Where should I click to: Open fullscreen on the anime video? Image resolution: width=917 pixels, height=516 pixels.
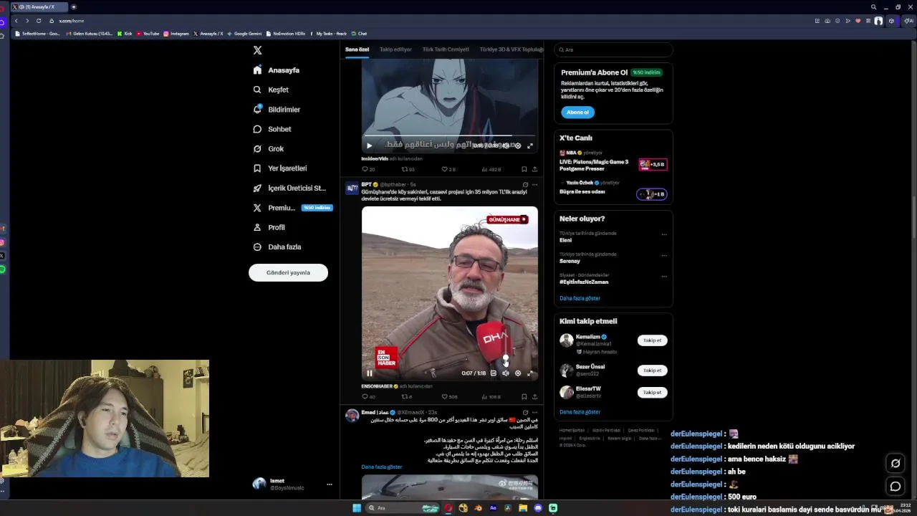(530, 145)
